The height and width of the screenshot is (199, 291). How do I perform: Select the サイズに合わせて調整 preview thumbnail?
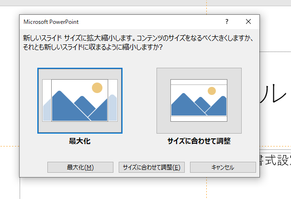tap(199, 101)
